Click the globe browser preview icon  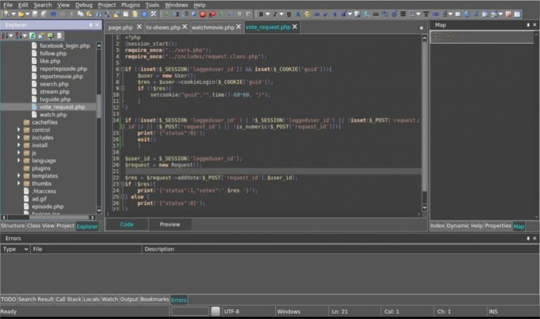pos(144,14)
